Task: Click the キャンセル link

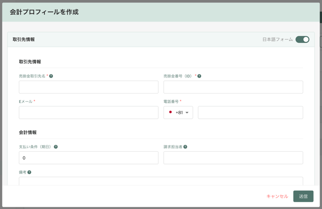Action: click(x=277, y=196)
